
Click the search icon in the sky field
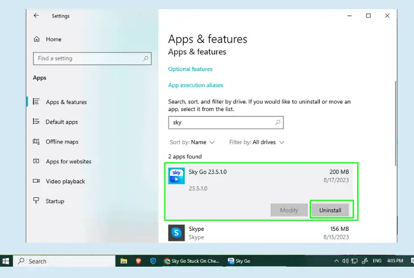click(x=278, y=123)
